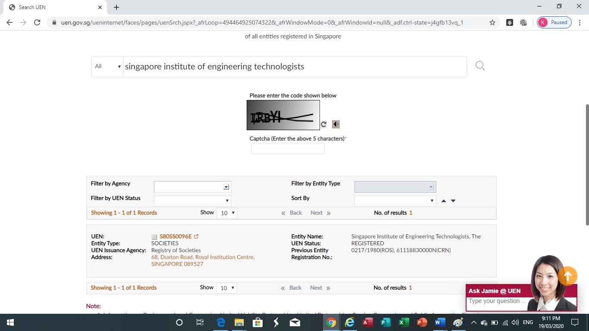Click the browser forward arrow
Image resolution: width=589 pixels, height=331 pixels.
click(23, 22)
